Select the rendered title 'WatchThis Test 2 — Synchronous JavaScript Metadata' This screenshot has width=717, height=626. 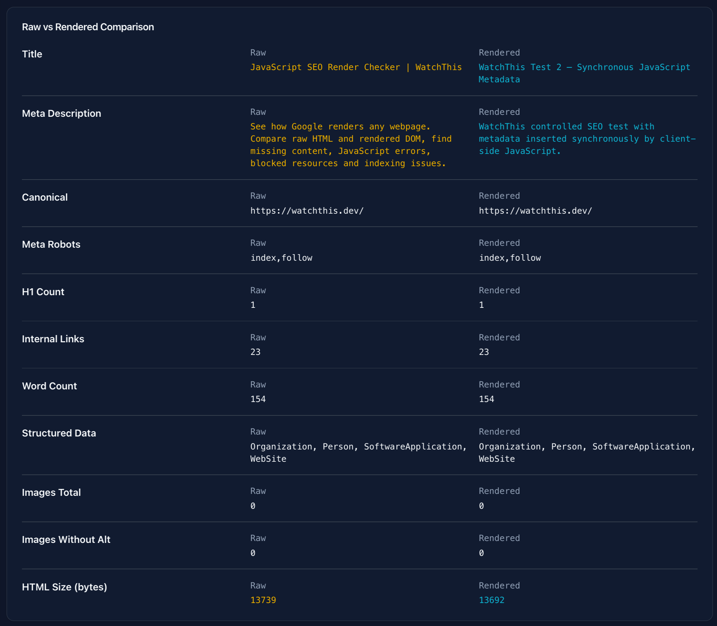pyautogui.click(x=584, y=74)
